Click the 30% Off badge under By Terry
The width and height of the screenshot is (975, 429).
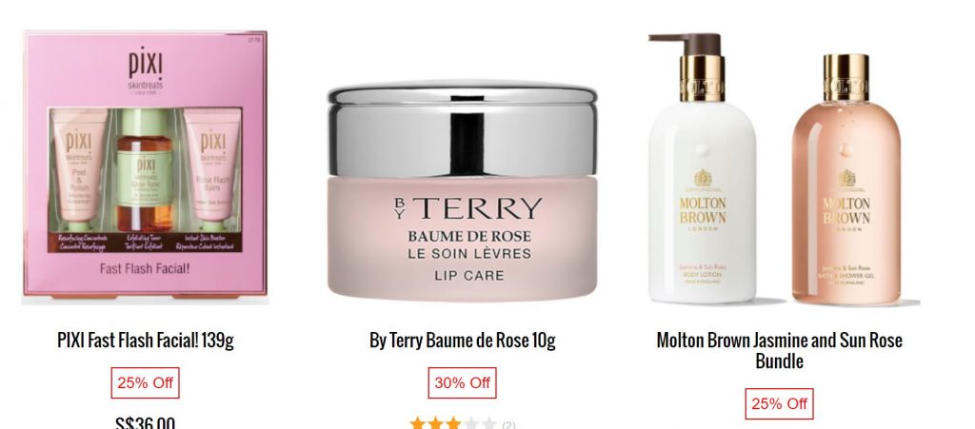[x=462, y=383]
